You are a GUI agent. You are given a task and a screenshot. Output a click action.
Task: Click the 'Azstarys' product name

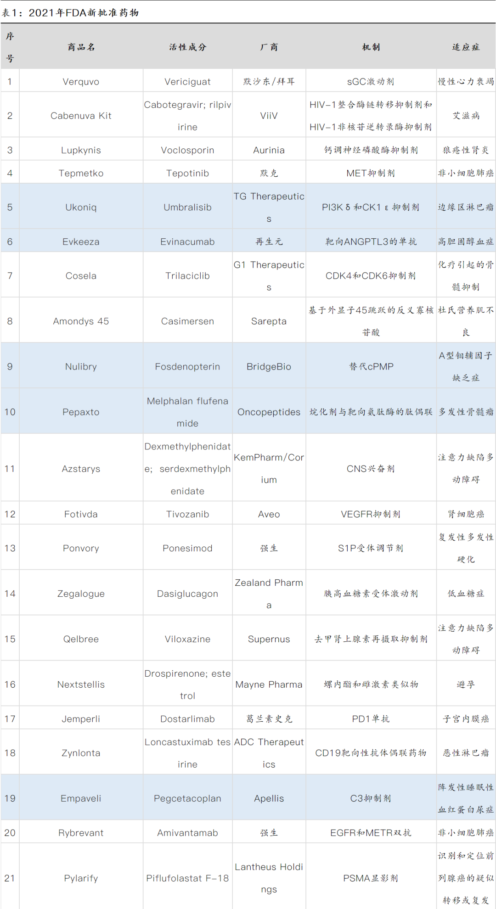click(x=81, y=468)
